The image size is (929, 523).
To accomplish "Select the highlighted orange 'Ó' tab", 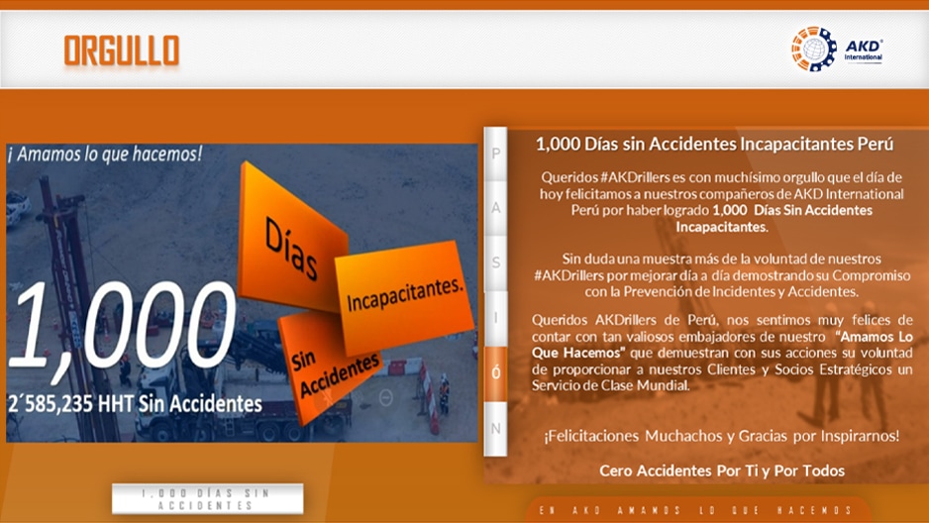I will pyautogui.click(x=496, y=372).
